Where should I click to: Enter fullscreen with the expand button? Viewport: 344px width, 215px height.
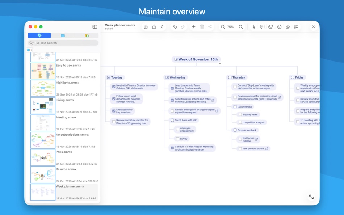click(x=311, y=197)
